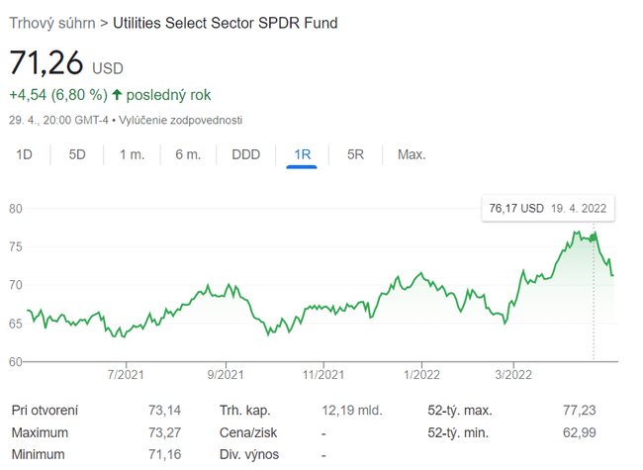Select the DDD year-to-date tab

[x=245, y=154]
